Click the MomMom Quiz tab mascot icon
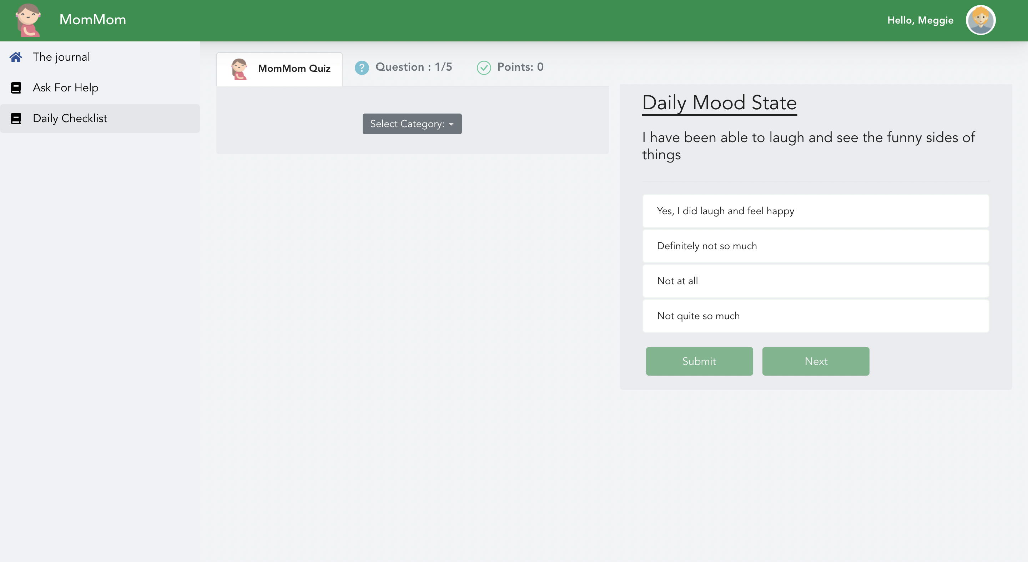1028x562 pixels. (x=239, y=69)
